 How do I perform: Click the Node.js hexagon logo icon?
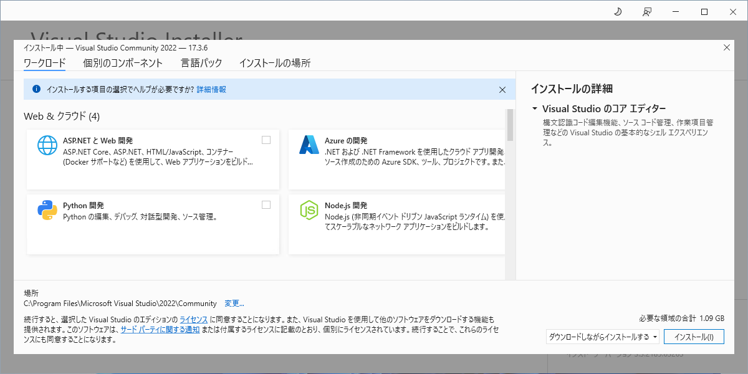coord(309,210)
